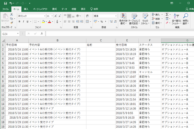Click the 共有 share button

(189, 9)
